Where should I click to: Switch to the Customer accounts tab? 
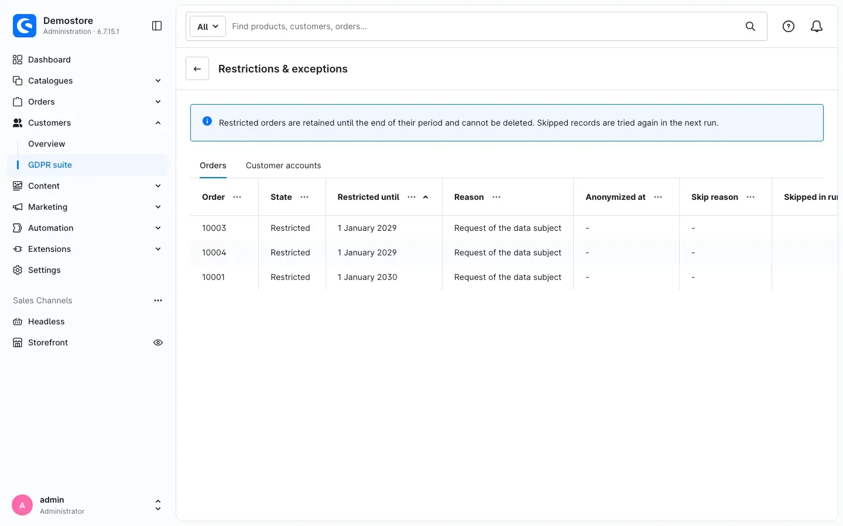click(x=283, y=165)
